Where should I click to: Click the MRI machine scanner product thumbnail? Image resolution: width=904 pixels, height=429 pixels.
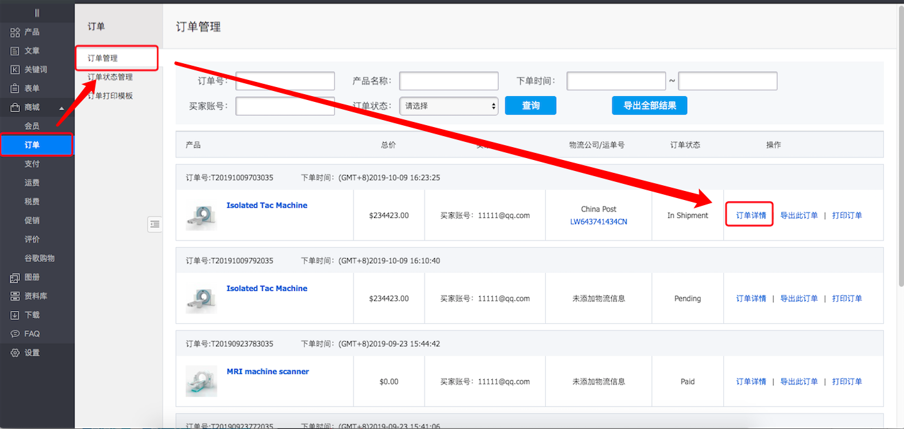pos(201,381)
